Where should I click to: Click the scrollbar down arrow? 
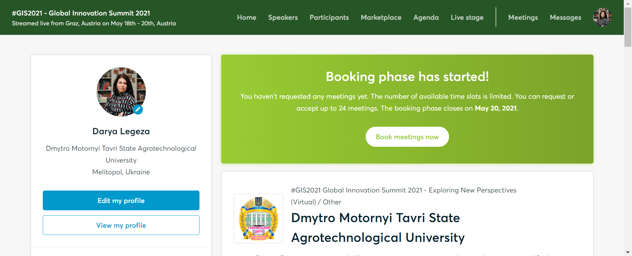point(628,252)
